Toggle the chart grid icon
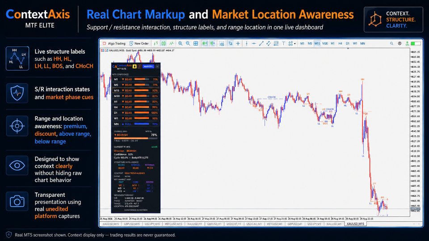This screenshot has width=429, height=241. coord(196,43)
